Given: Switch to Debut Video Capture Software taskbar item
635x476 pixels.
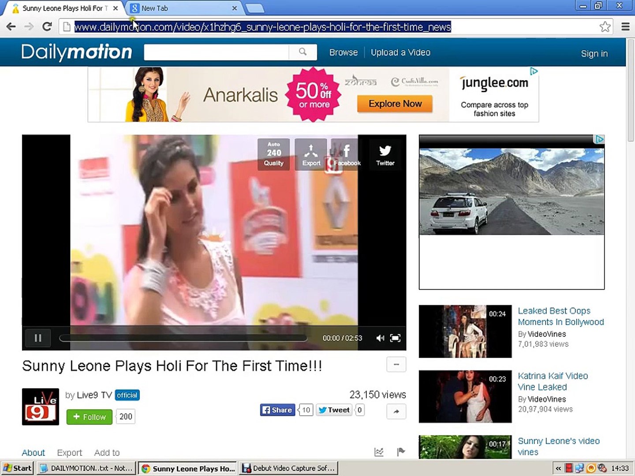Looking at the screenshot, I should coord(289,468).
